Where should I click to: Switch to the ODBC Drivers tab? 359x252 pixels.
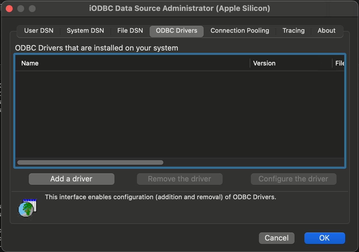176,30
